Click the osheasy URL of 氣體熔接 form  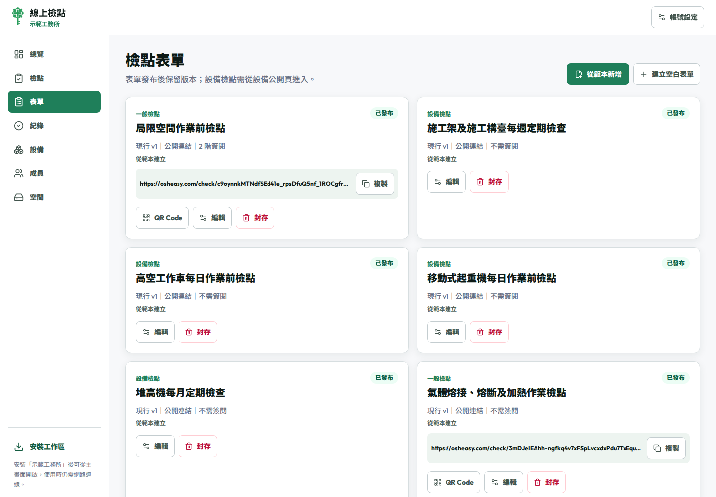[536, 448]
